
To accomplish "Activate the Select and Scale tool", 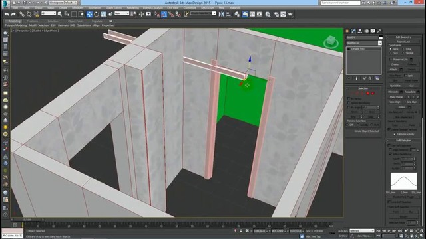I will [104, 14].
